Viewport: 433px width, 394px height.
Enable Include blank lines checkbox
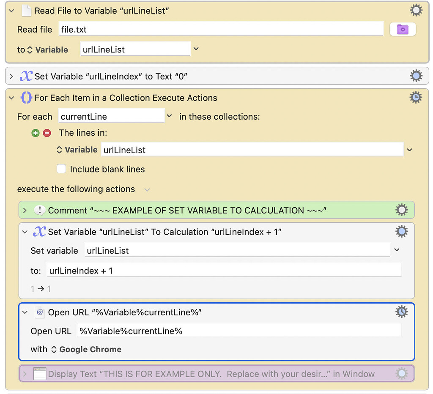pos(62,169)
